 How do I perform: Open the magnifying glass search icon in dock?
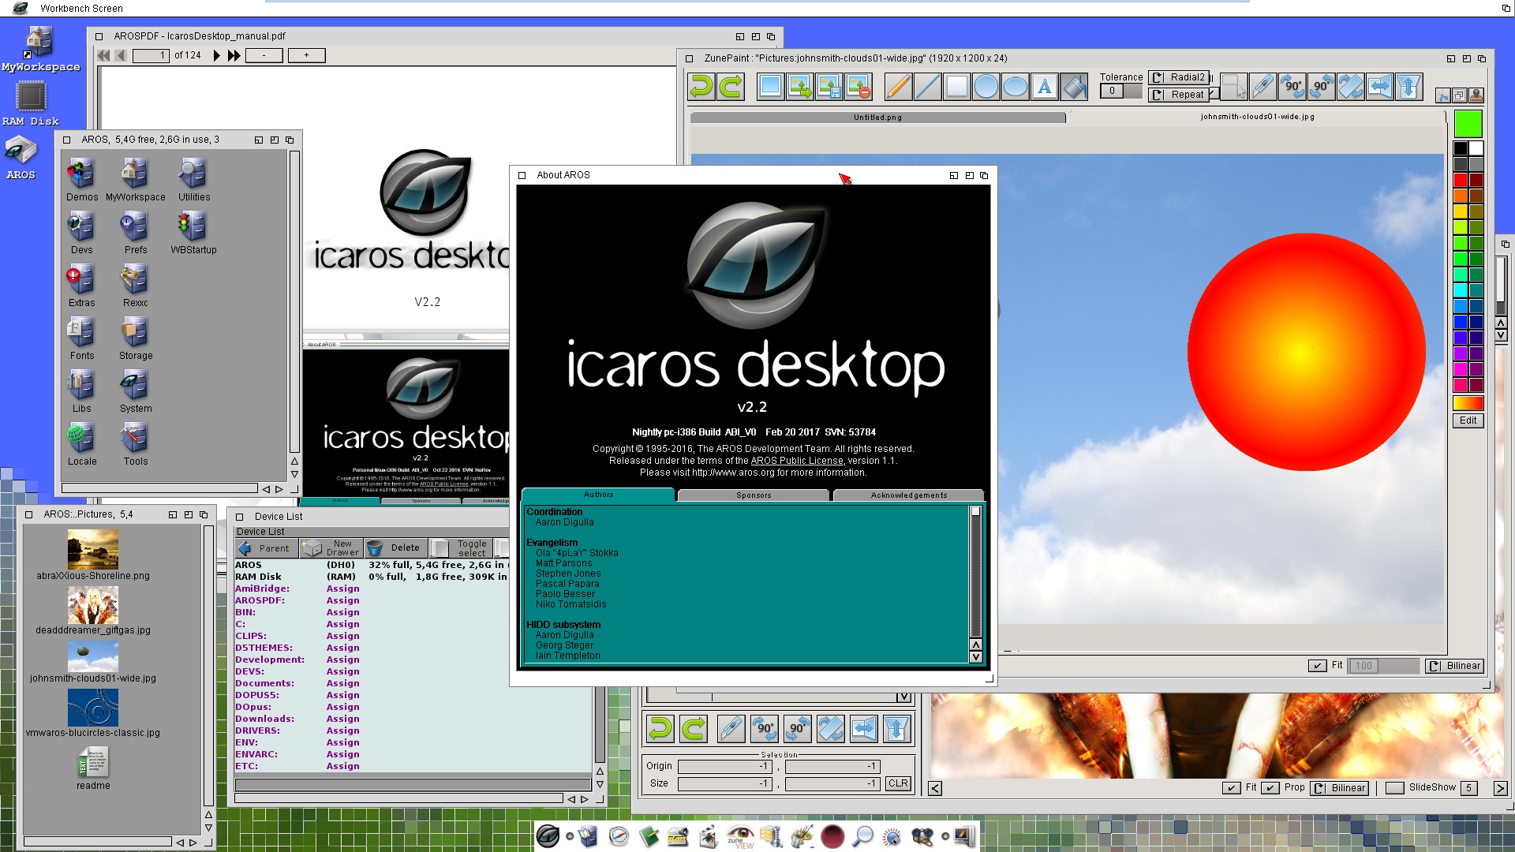(862, 836)
